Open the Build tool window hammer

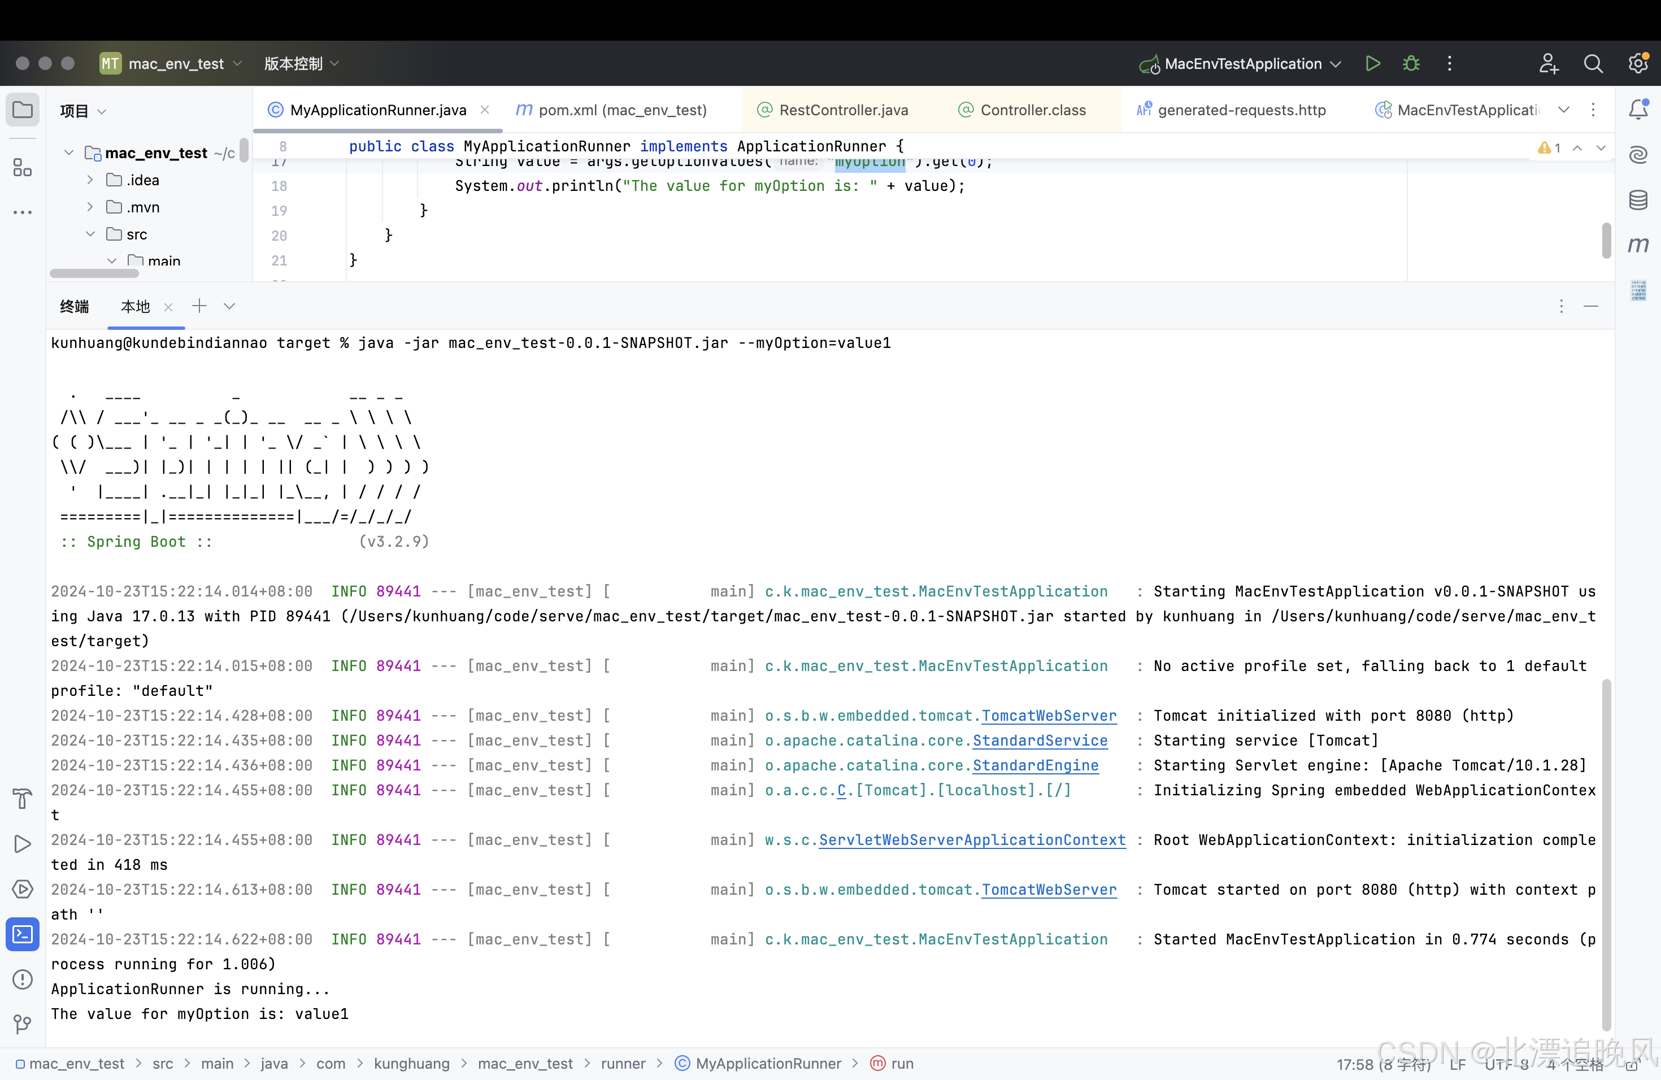pyautogui.click(x=23, y=798)
